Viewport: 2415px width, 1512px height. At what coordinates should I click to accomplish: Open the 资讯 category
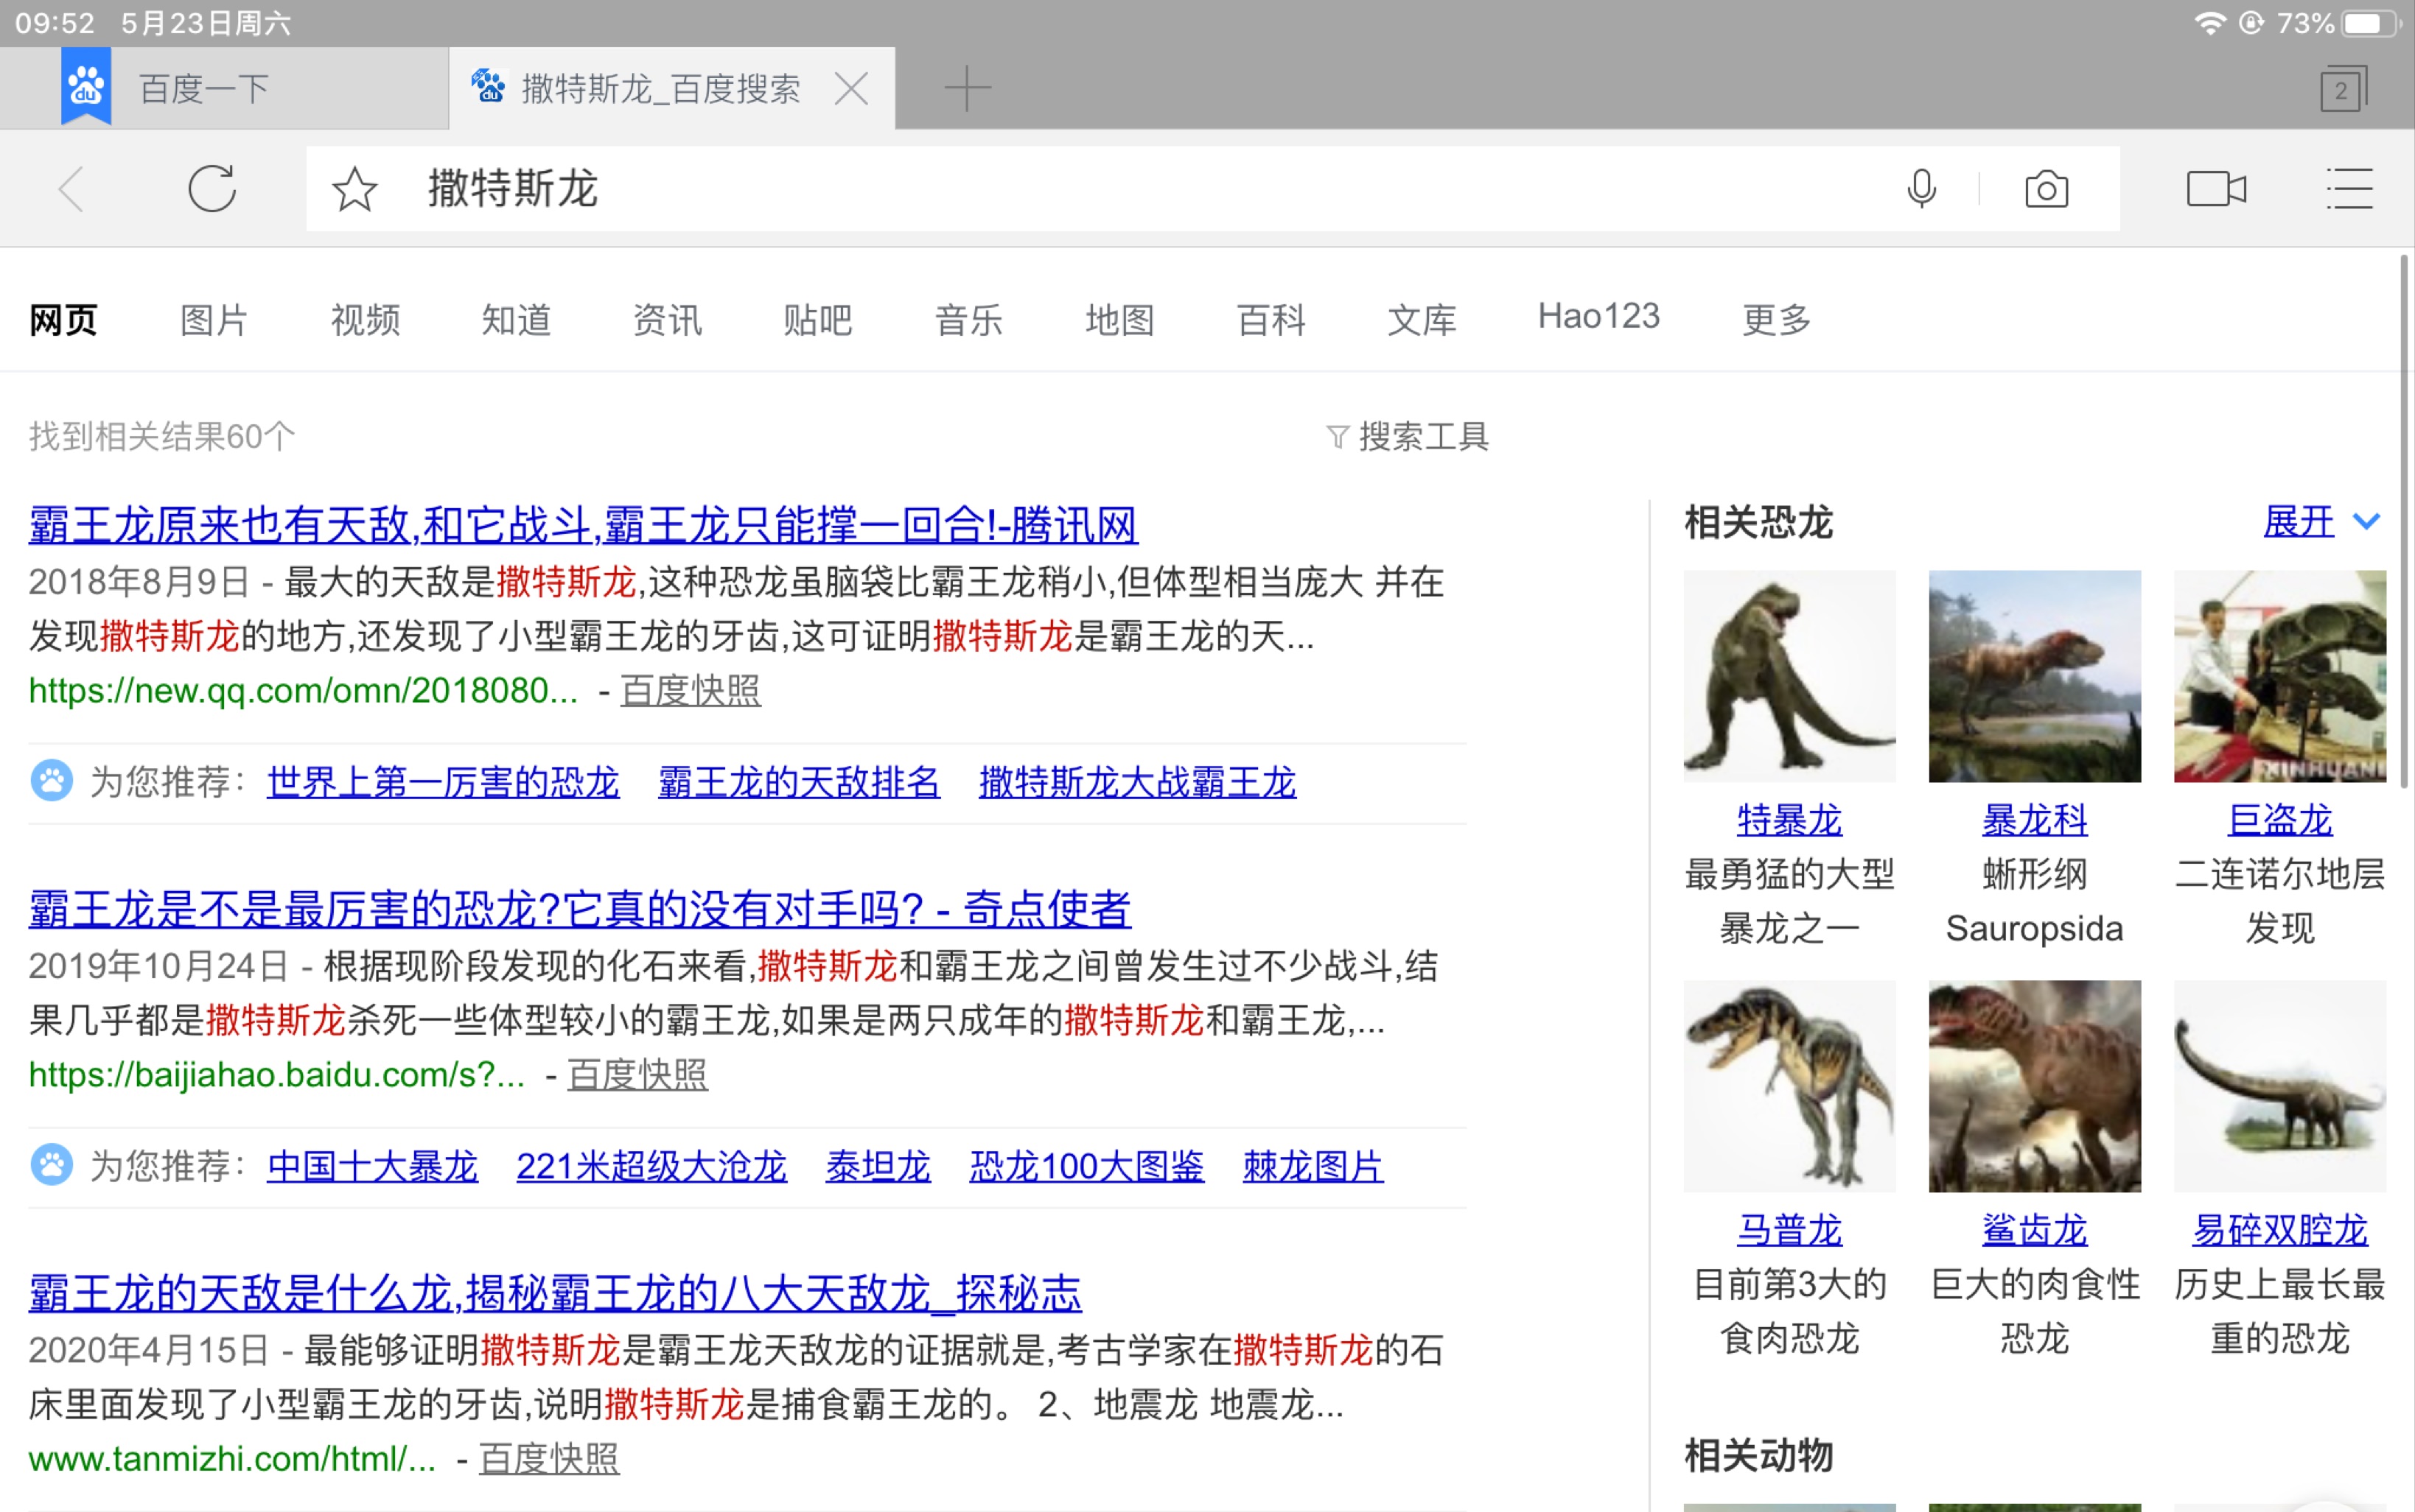[x=667, y=320]
